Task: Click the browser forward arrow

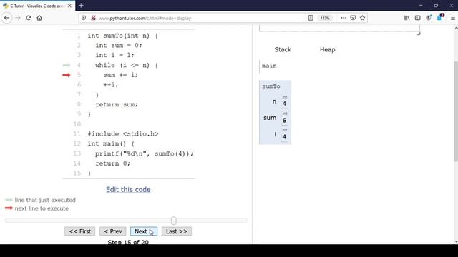Action: [18, 18]
